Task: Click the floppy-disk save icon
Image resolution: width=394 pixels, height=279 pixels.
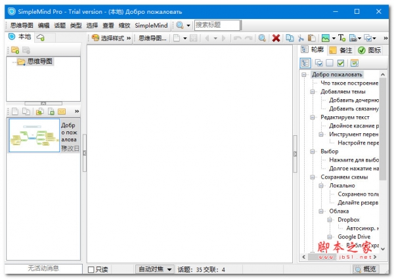Action: tap(193, 38)
